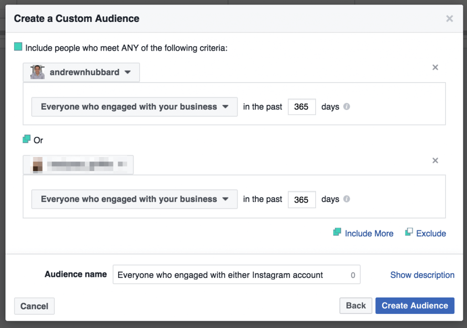The image size is (467, 328).
Task: Close the Create a Custom Audience dialog
Action: pyautogui.click(x=450, y=19)
